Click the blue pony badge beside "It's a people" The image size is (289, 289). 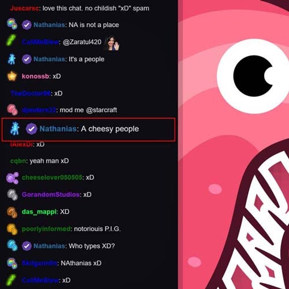click(12, 59)
